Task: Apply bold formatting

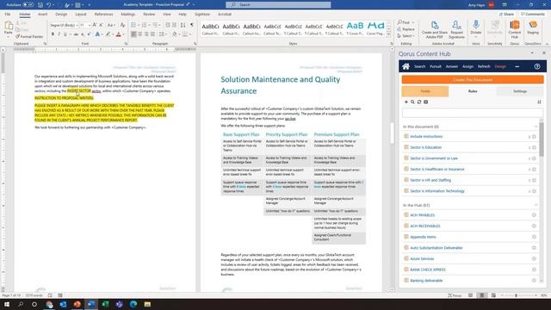Action: tap(53, 34)
